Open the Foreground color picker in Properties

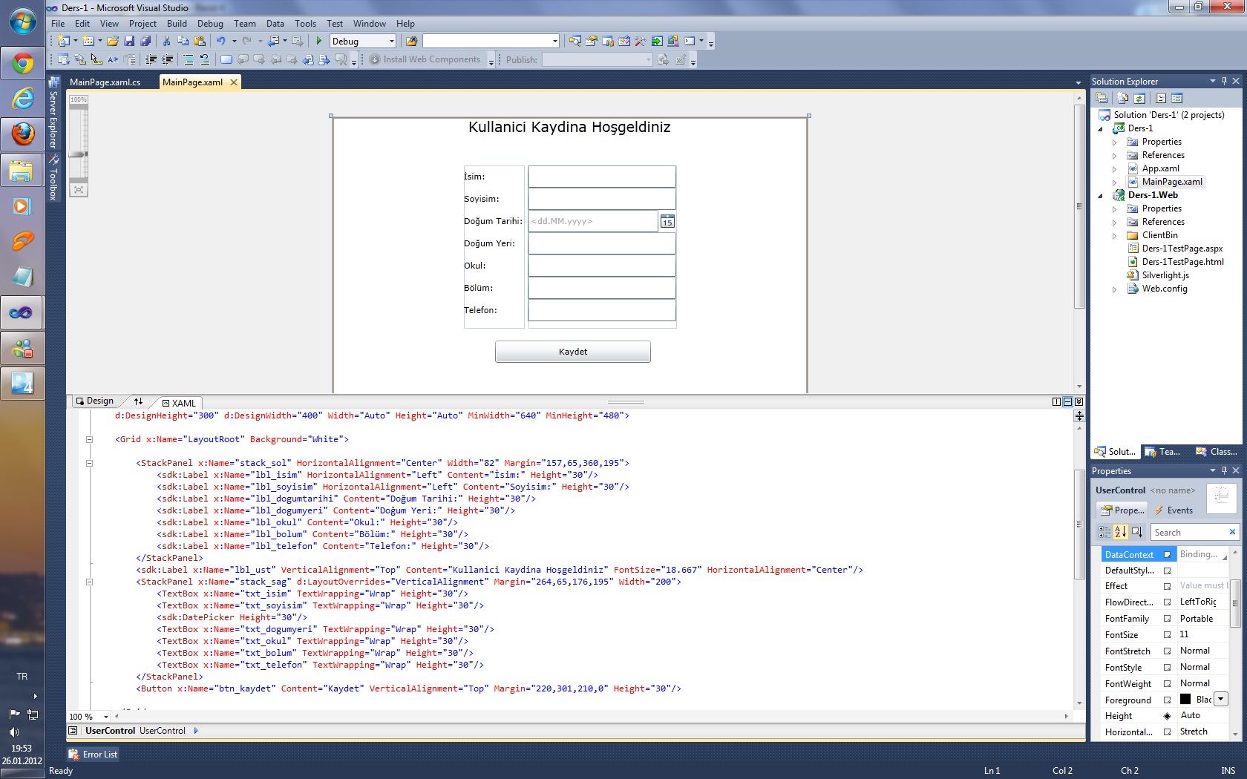tap(1222, 700)
